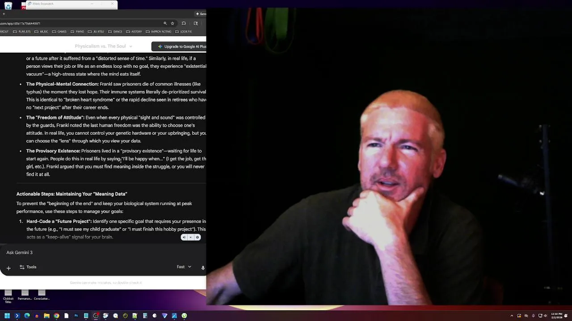Click Upgrade to Google AI Plus button
The image size is (572, 321).
tap(179, 46)
